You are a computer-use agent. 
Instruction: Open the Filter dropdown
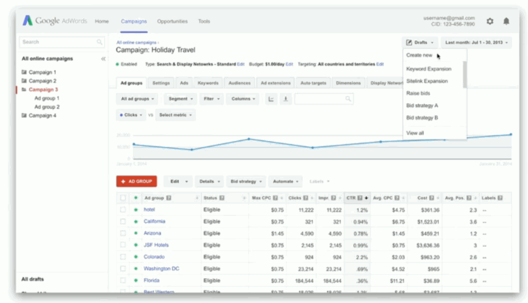click(212, 99)
